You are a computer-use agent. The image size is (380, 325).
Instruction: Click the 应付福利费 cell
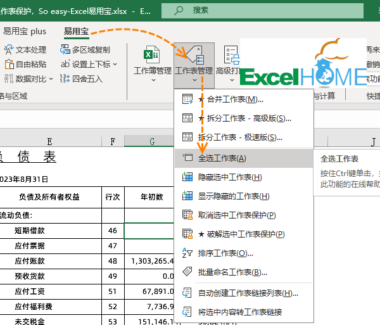tap(51, 307)
